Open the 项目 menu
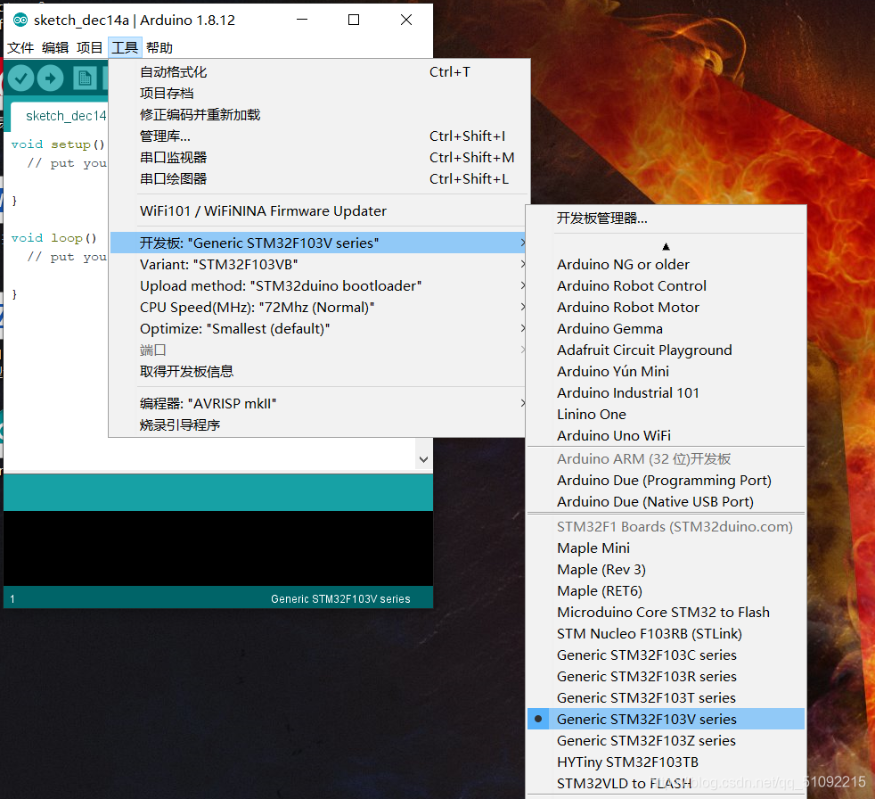This screenshot has width=875, height=799. [x=89, y=47]
